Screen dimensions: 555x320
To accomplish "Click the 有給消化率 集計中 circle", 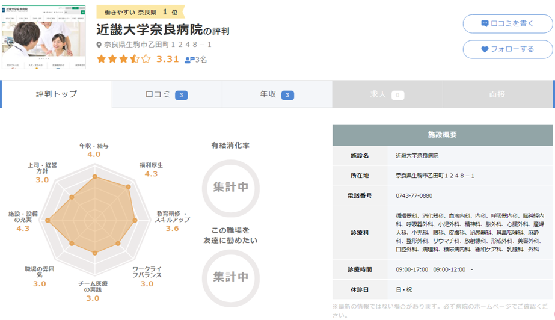I will pos(231,188).
